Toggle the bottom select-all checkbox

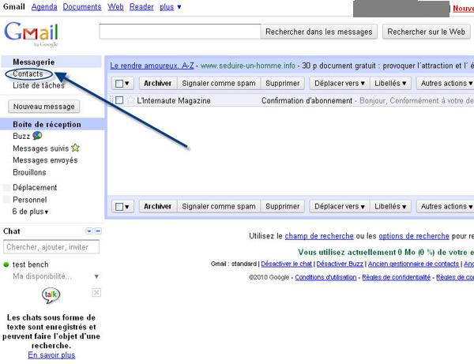click(x=119, y=207)
